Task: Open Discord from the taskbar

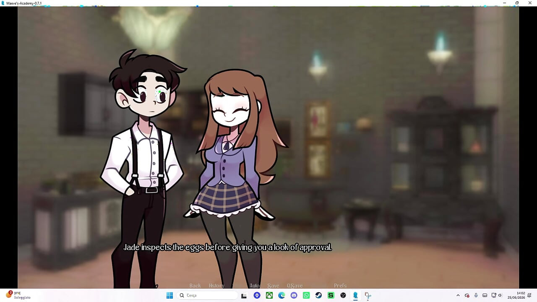Action: click(294, 295)
